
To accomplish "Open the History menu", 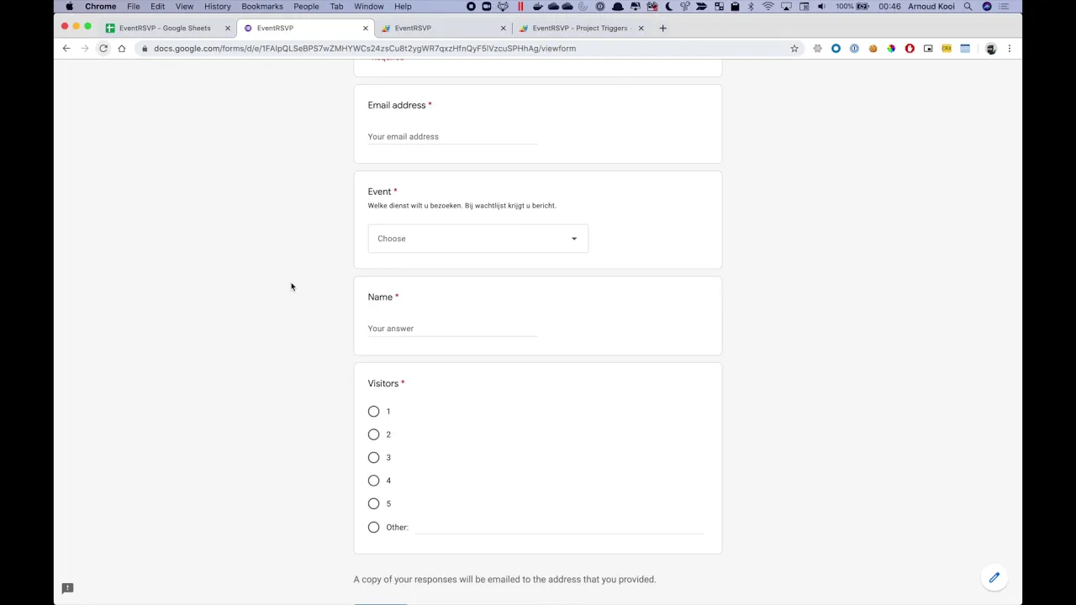I will pyautogui.click(x=217, y=7).
